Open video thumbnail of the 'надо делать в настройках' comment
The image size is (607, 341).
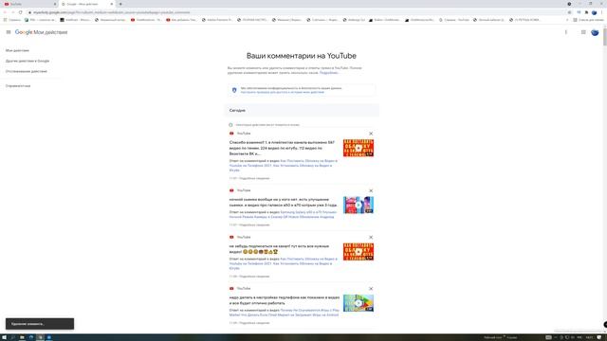tap(359, 303)
